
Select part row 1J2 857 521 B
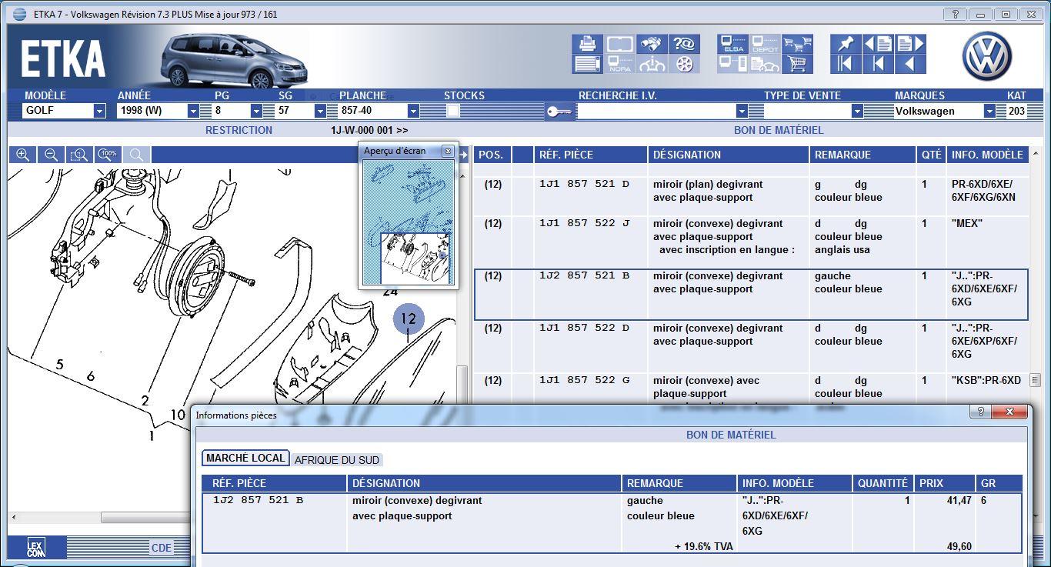(x=751, y=295)
